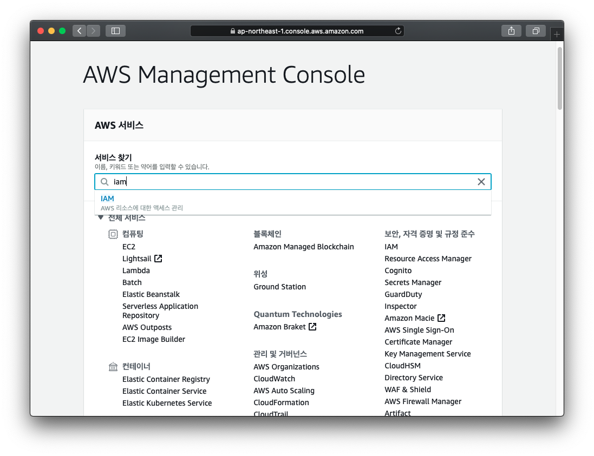Clear the search with the X icon
This screenshot has height=456, width=594.
[x=481, y=182]
